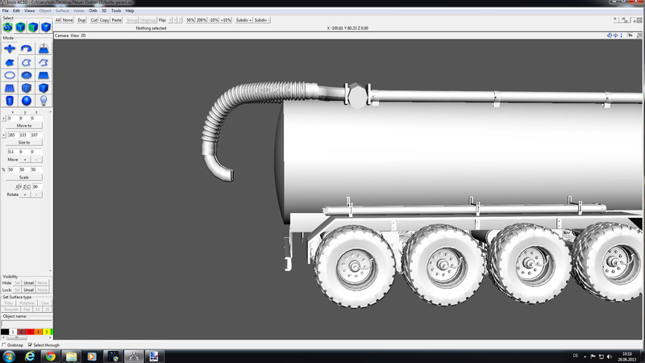Click the 200% scale button

click(x=202, y=19)
